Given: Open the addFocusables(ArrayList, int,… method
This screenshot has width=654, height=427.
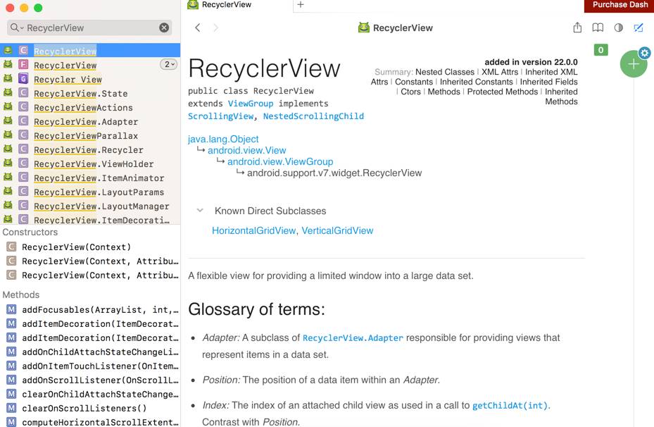Looking at the screenshot, I should [x=90, y=310].
